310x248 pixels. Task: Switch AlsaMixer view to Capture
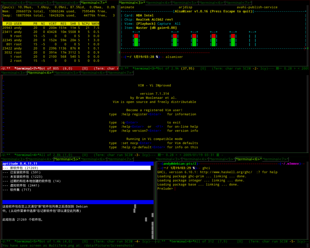pyautogui.click(x=164, y=24)
